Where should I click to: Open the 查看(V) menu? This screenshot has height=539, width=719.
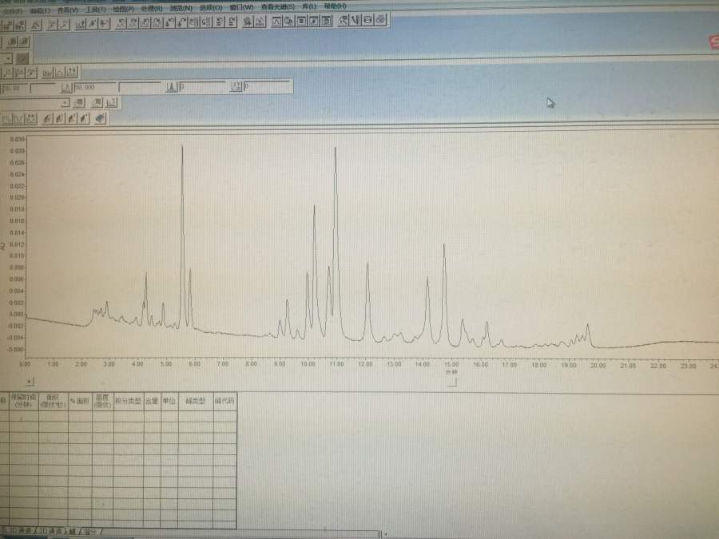tap(67, 10)
